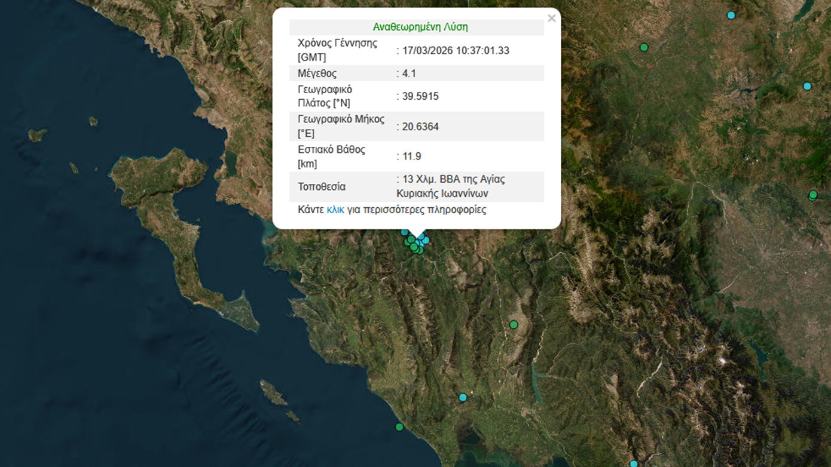The height and width of the screenshot is (467, 831).
Task: Open the 'κλικ' link for more information
Action: pos(335,210)
